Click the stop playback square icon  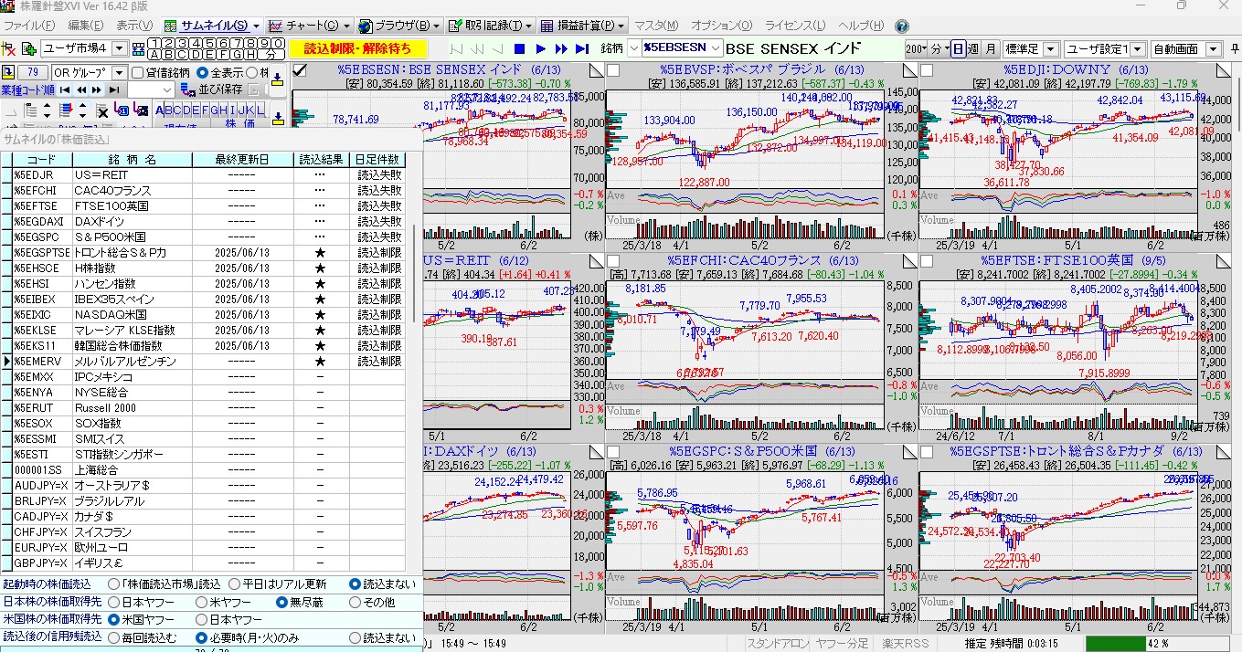[519, 48]
